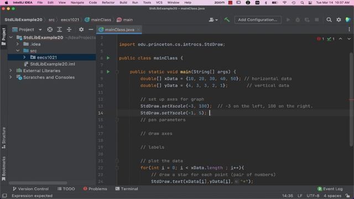354x199 pixels.
Task: Run main method gutter arrow at line 8
Action: (x=108, y=72)
